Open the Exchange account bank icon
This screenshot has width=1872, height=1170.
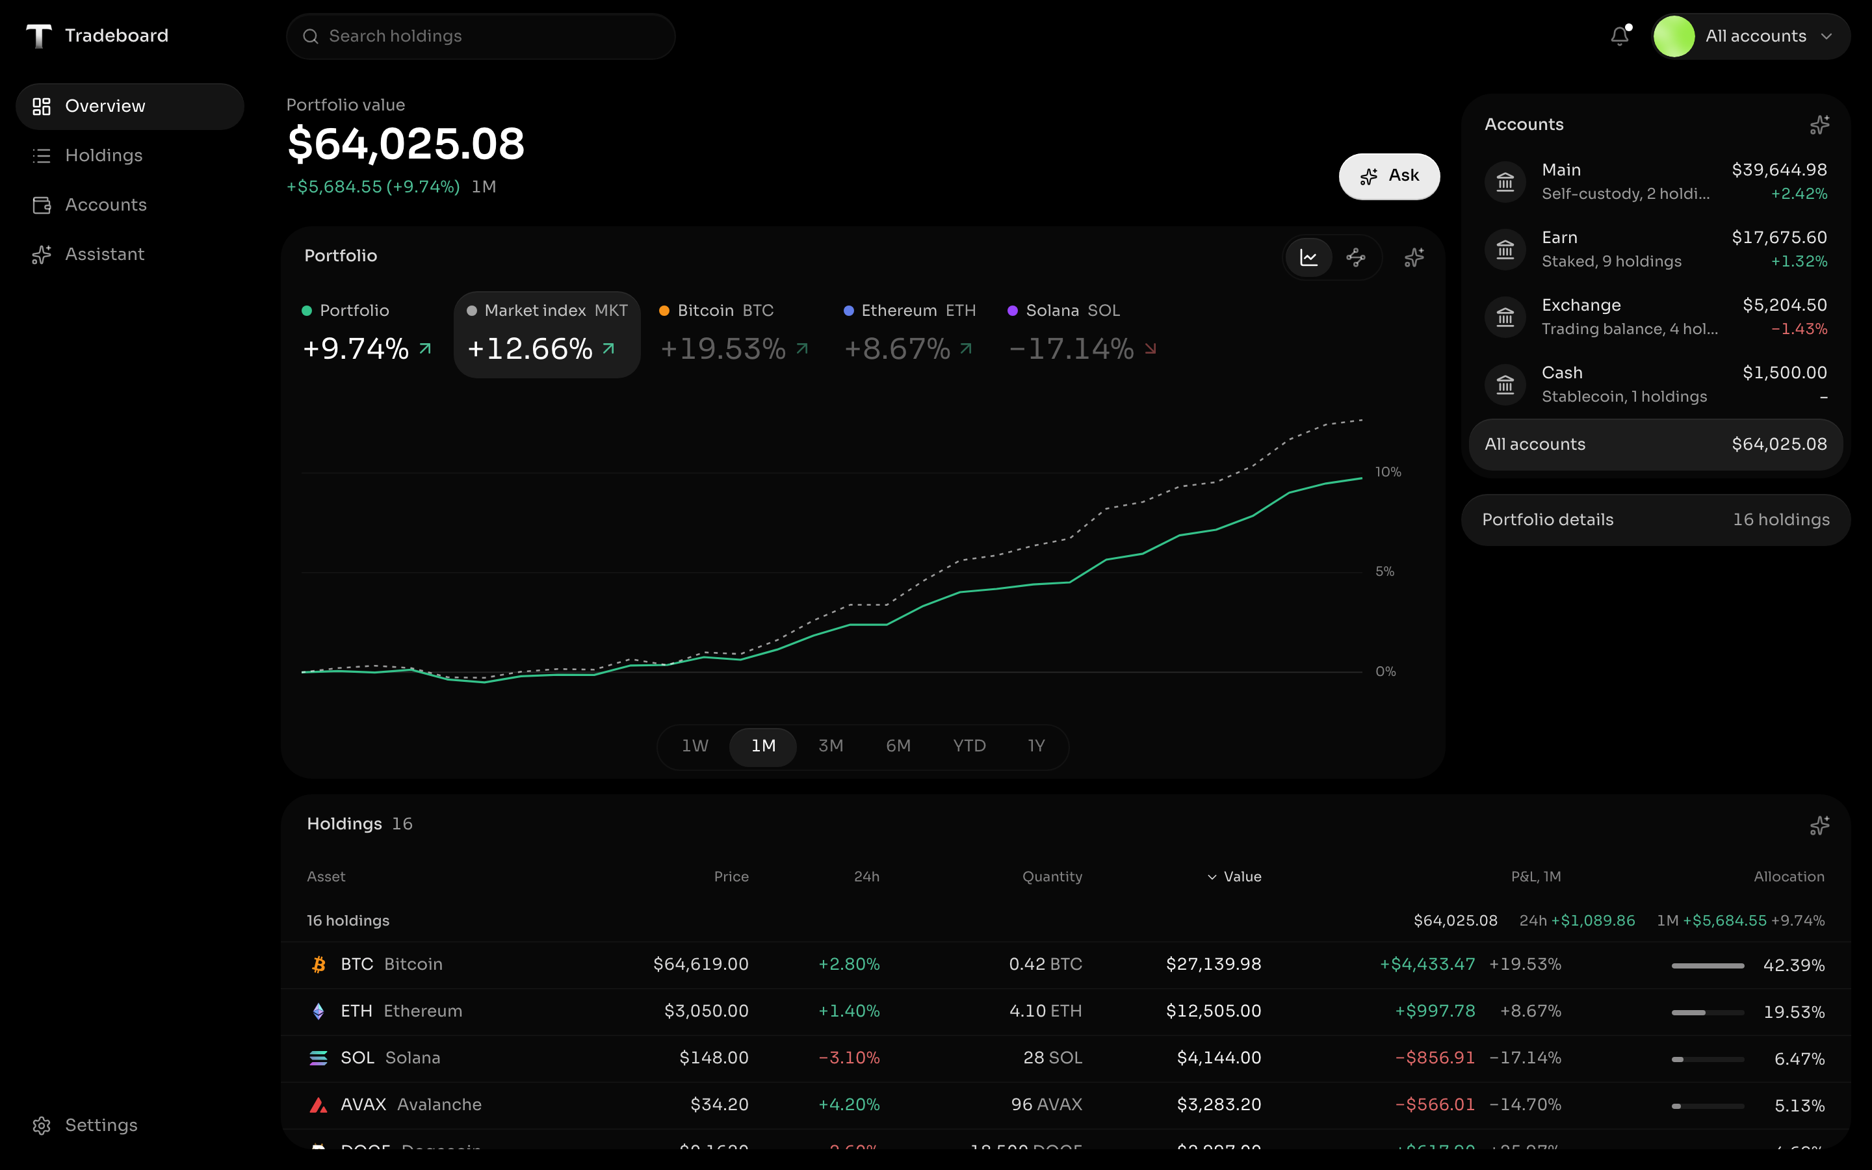[1505, 317]
